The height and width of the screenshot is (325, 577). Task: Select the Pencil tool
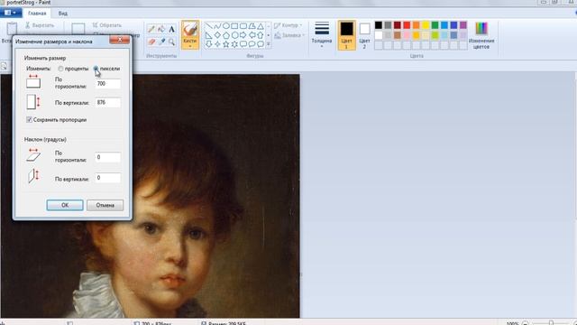tap(151, 29)
